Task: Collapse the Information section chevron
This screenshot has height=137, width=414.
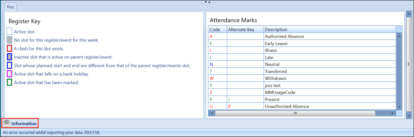Action: tap(6, 123)
